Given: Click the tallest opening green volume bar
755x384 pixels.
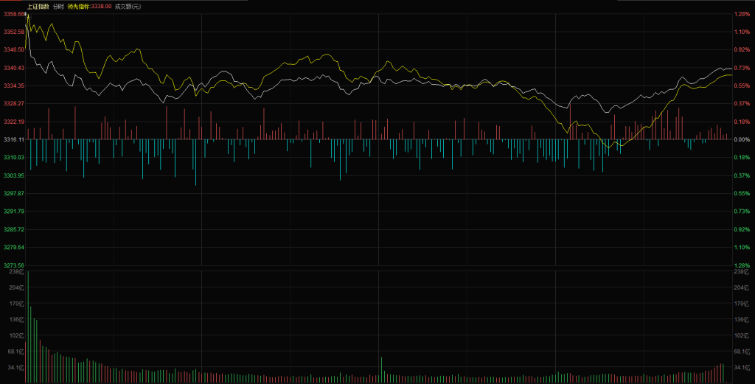Looking at the screenshot, I should click(28, 327).
